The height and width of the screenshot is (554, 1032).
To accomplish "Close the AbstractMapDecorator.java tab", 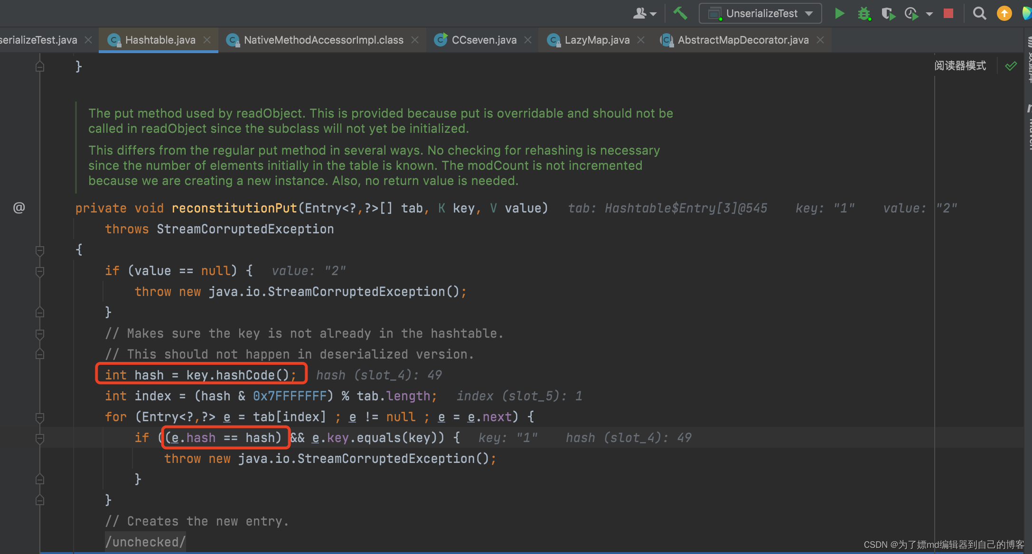I will tap(820, 40).
